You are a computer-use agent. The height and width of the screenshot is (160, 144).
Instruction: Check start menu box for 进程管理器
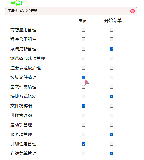111,115
